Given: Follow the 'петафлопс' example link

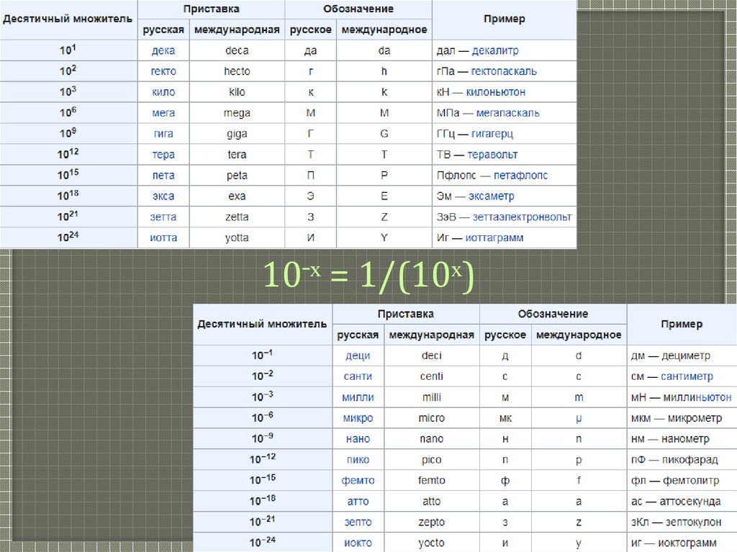Looking at the screenshot, I should click(512, 176).
